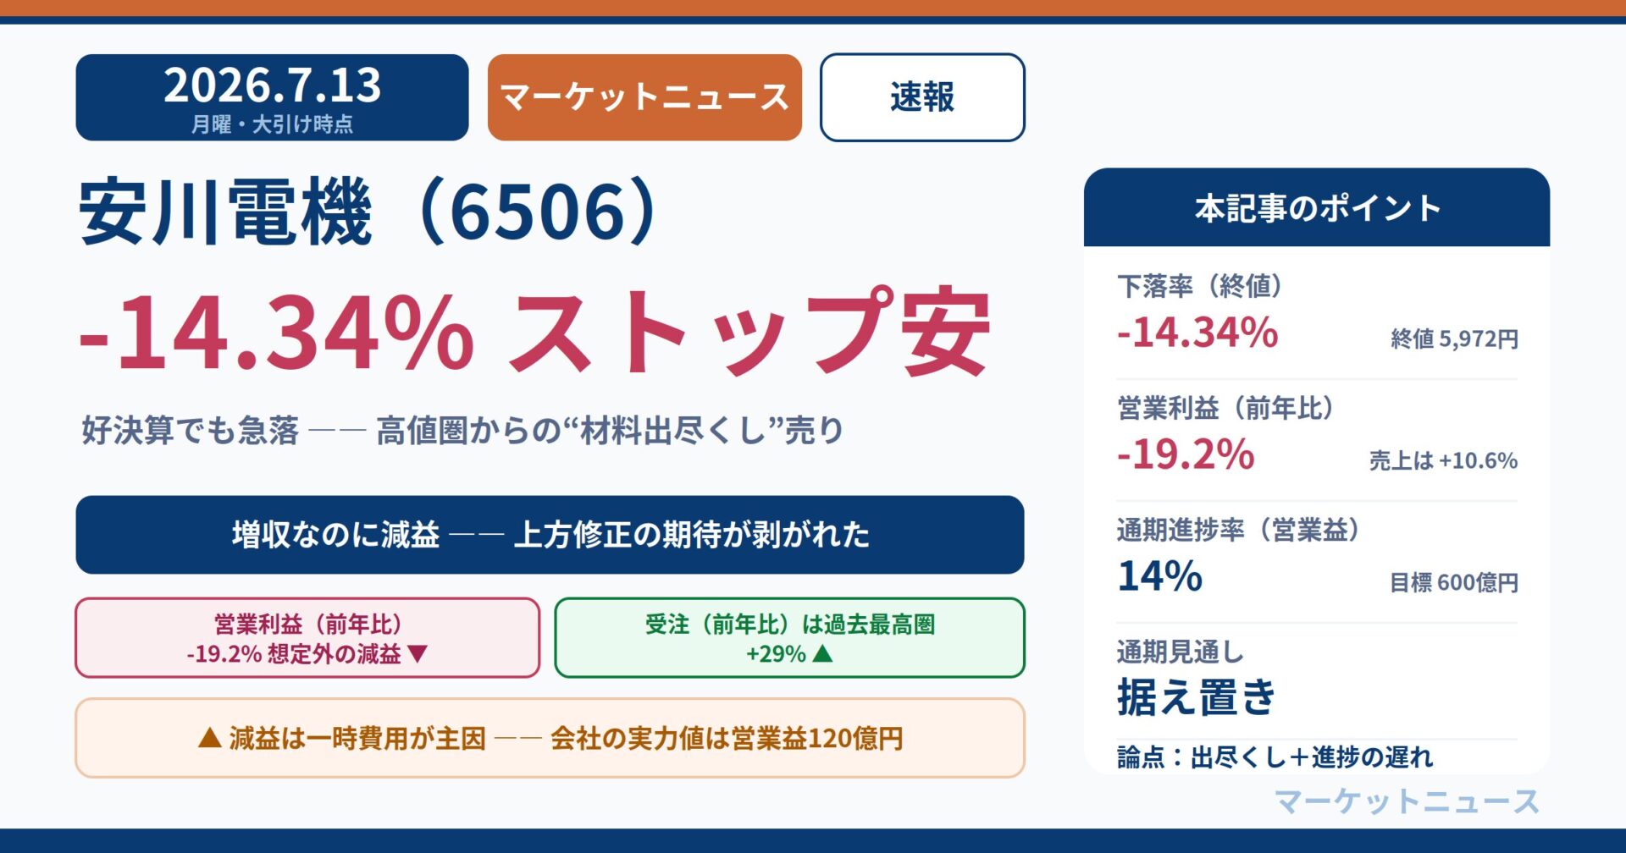
Task: Click the 会社の実力値は営業益120億円 note box
Action: point(550,738)
